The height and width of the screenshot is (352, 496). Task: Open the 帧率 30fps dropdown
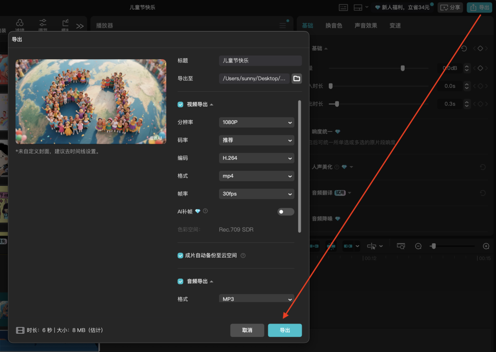256,194
